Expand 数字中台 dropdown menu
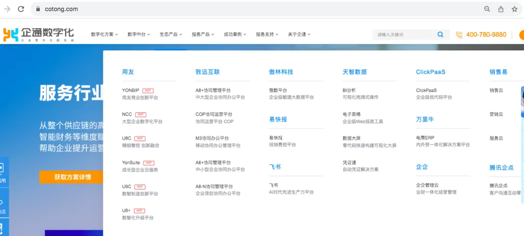The height and width of the screenshot is (236, 524). (x=139, y=34)
